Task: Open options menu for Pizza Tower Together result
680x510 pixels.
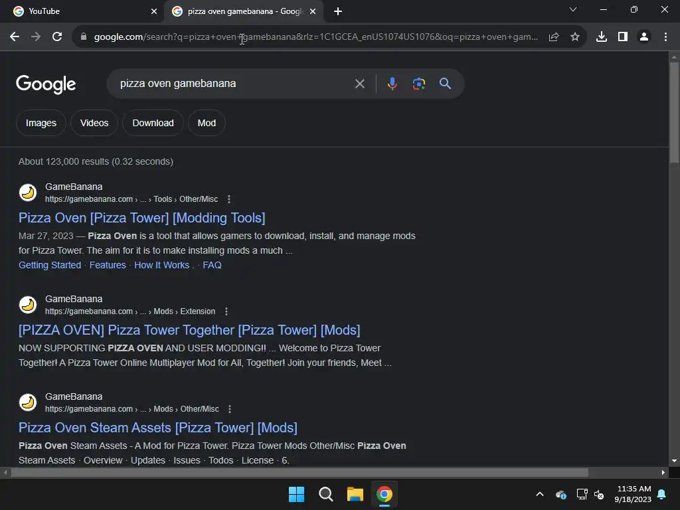Action: tap(226, 311)
